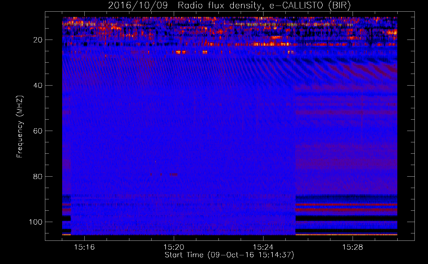The height and width of the screenshot is (264, 428).
Task: Click the '100' frequency tick label
Action: (36, 222)
